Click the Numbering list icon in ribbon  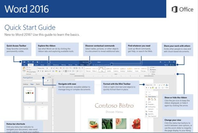point(67,68)
